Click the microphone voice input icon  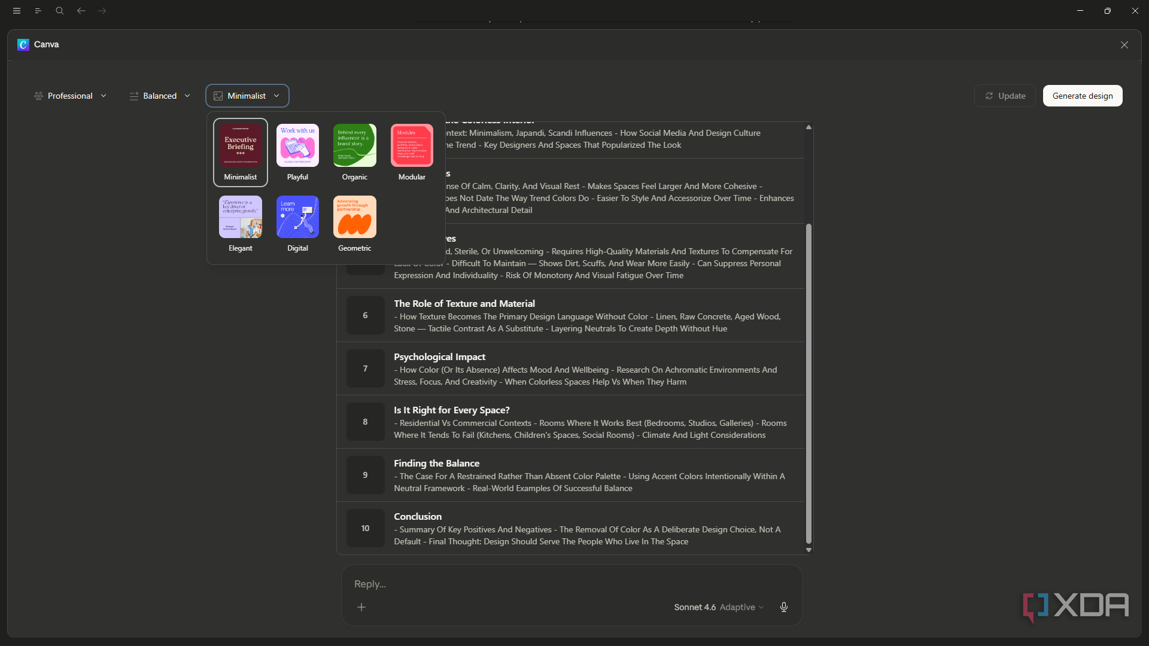click(x=784, y=607)
